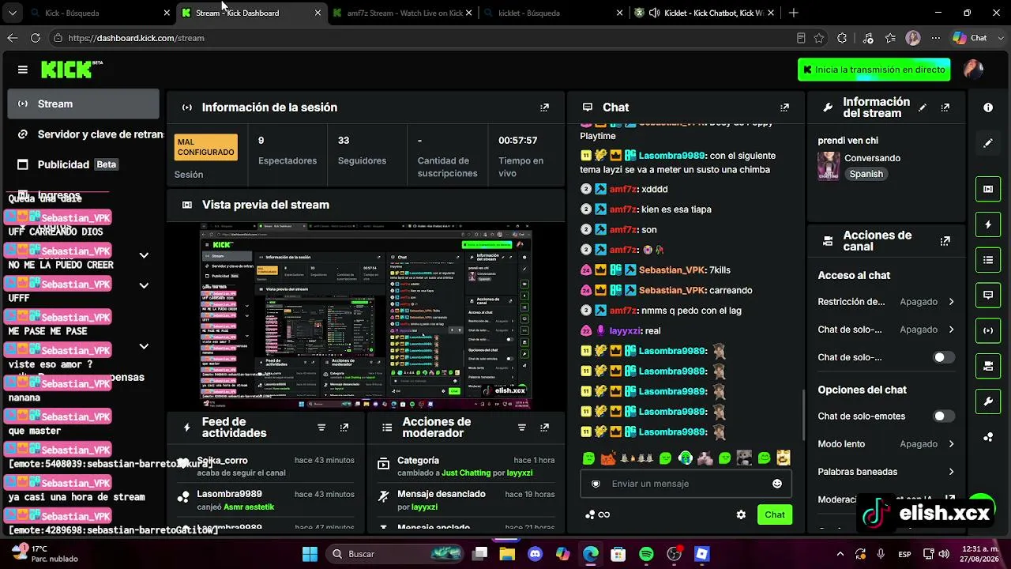Open Discord from the taskbar
The height and width of the screenshot is (569, 1011).
point(535,554)
